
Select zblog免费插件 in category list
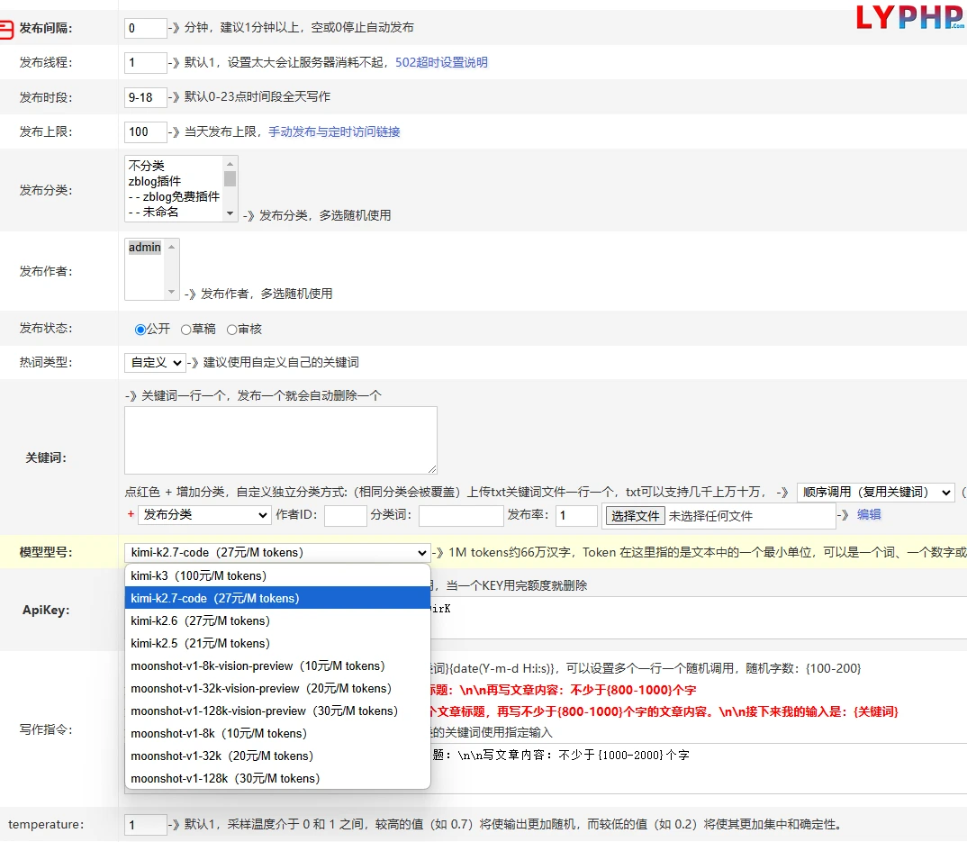[x=174, y=196]
